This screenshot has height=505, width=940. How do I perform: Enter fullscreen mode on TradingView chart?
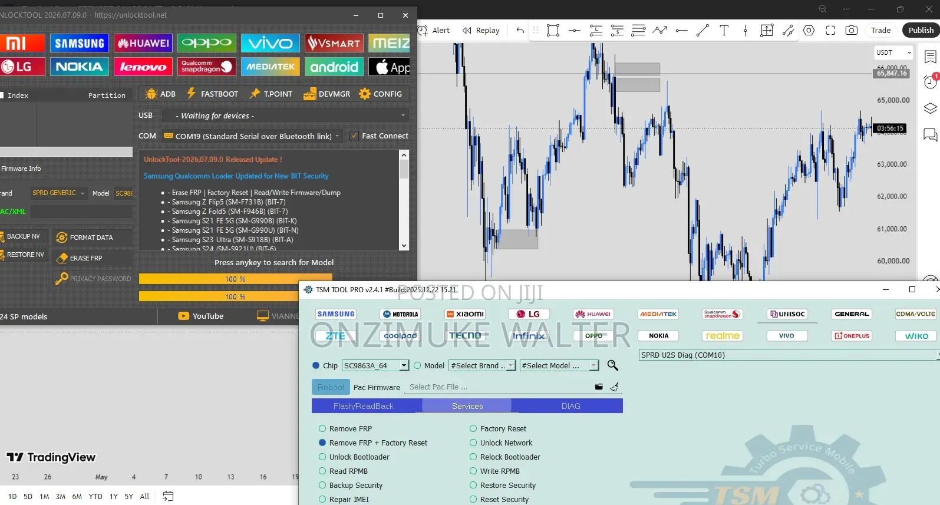click(x=830, y=31)
